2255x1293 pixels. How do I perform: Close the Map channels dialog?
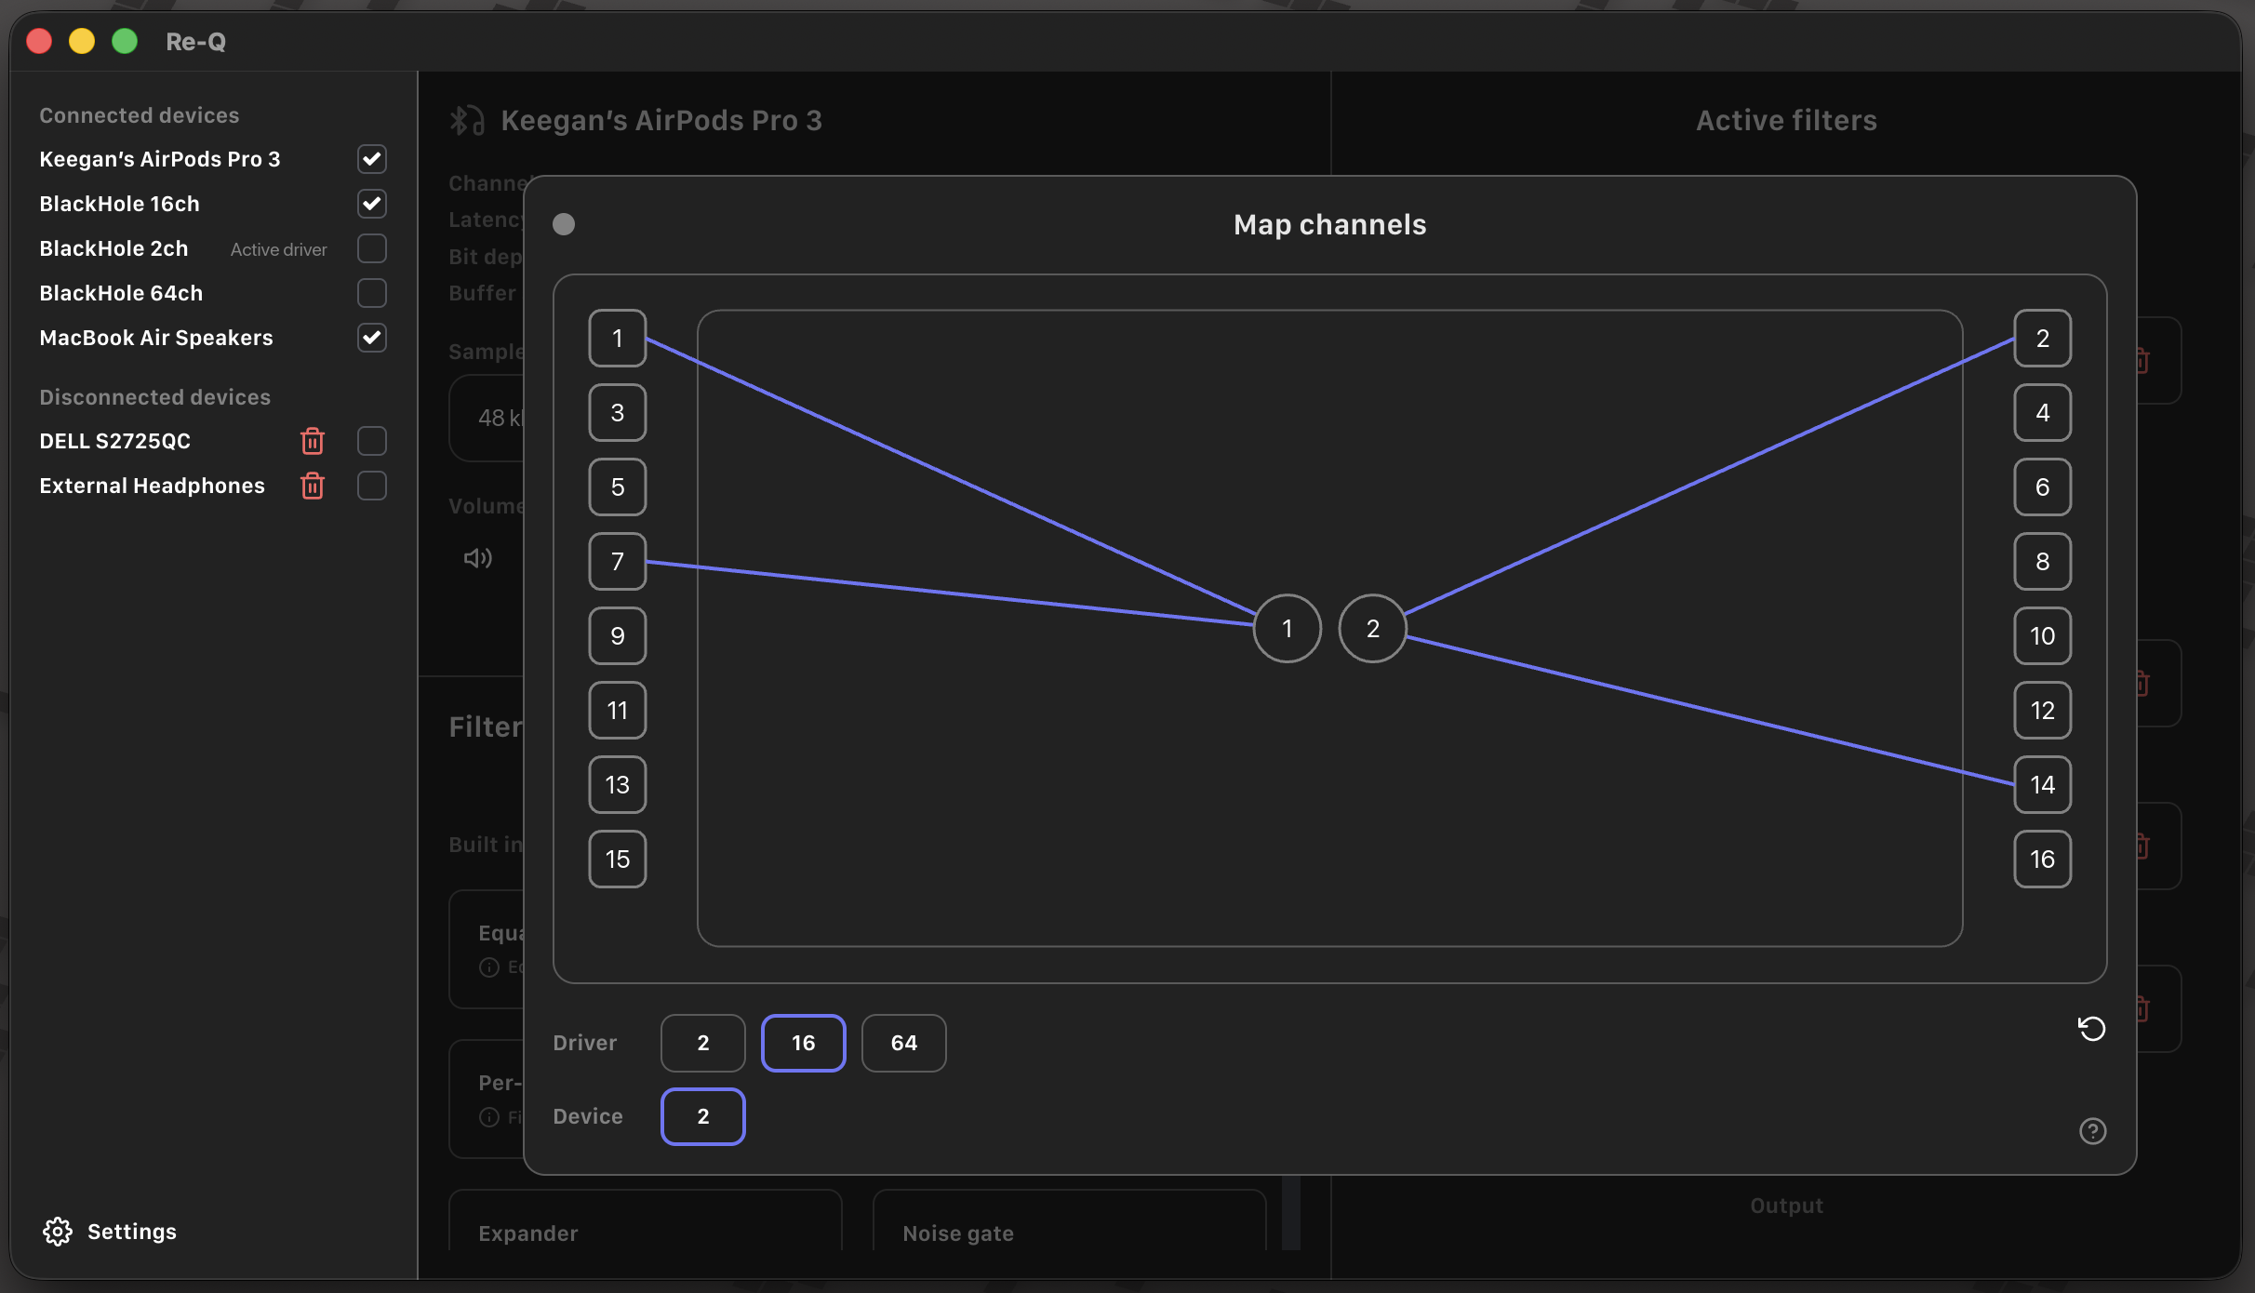coord(564,224)
